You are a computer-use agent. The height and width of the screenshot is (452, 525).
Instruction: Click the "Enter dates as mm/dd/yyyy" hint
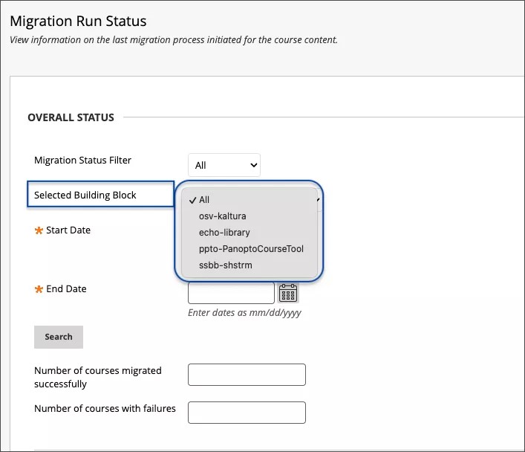pyautogui.click(x=244, y=313)
